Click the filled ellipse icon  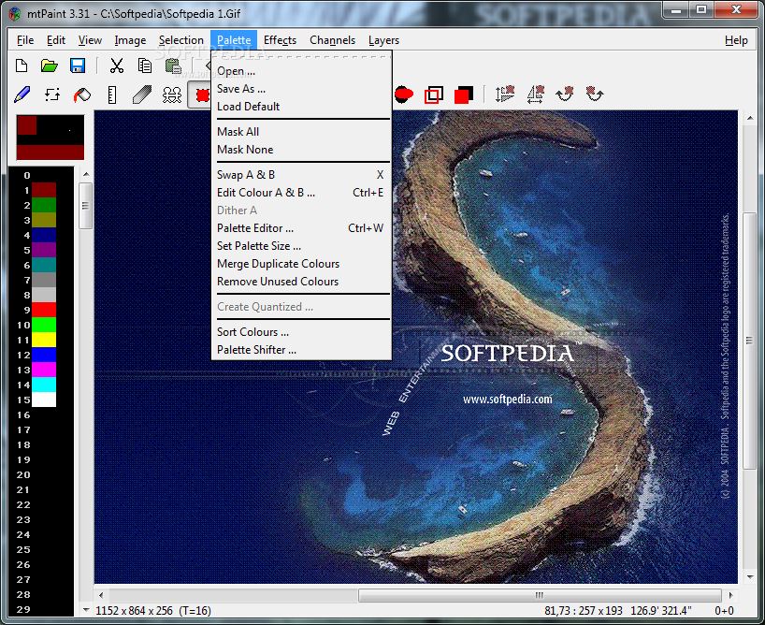point(403,94)
